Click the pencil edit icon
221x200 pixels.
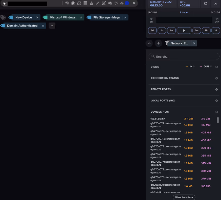(x=98, y=3)
